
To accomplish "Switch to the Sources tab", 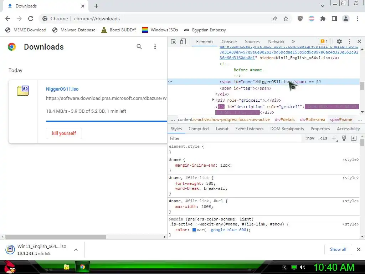I will click(x=252, y=41).
